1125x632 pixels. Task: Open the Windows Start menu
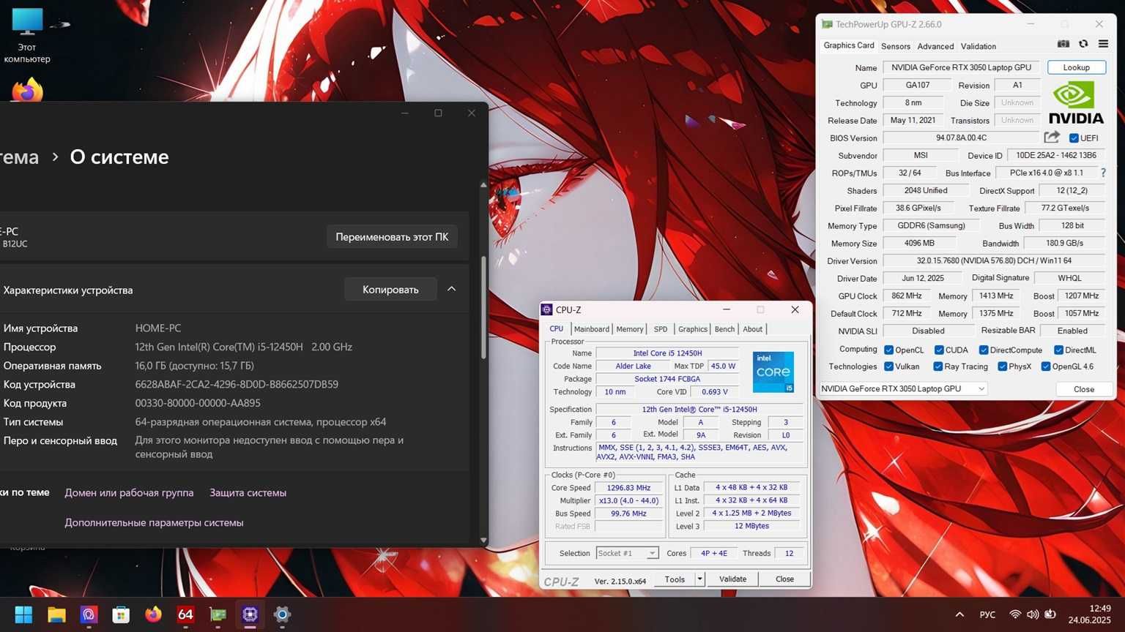[23, 614]
